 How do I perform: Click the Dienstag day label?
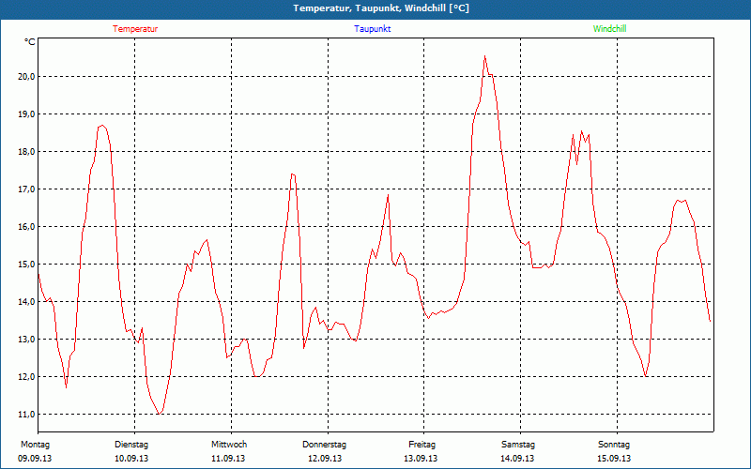tap(131, 445)
